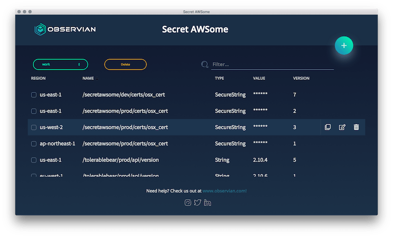
Task: Copy the us-west-2 secret value icon
Action: (328, 127)
